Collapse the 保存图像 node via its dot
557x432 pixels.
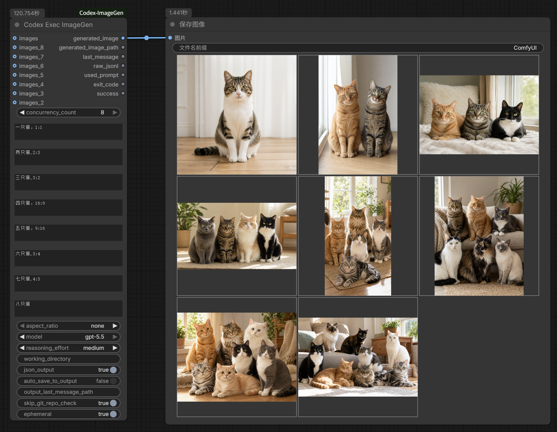tap(173, 24)
